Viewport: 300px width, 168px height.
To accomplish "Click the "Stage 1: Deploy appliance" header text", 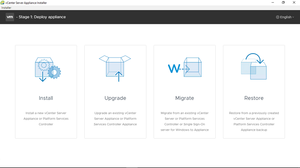I will click(x=42, y=17).
